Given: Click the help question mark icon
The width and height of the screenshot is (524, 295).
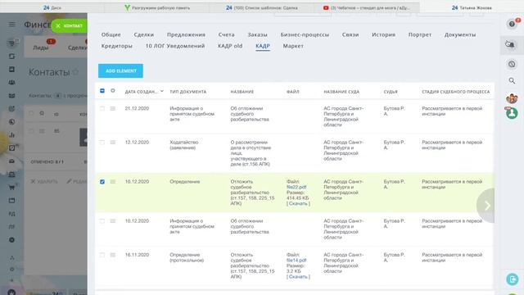Looking at the screenshot, I should pyautogui.click(x=512, y=25).
